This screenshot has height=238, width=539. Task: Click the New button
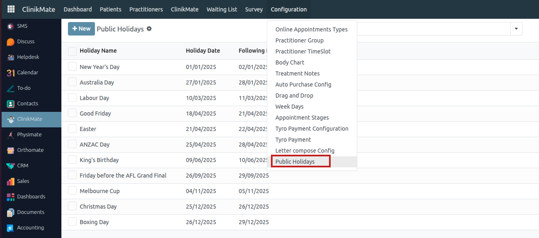[x=81, y=29]
